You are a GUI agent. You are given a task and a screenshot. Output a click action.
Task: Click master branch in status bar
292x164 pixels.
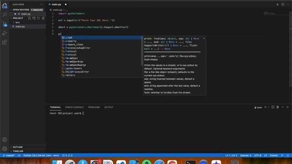tap(9, 155)
